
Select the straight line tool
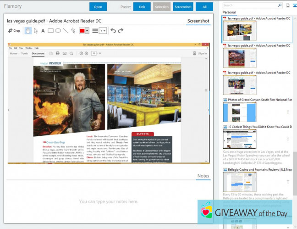tap(66, 31)
